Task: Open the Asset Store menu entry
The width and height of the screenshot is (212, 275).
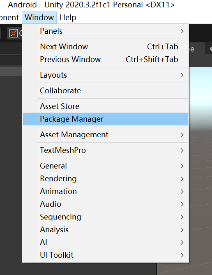Action: click(x=105, y=106)
